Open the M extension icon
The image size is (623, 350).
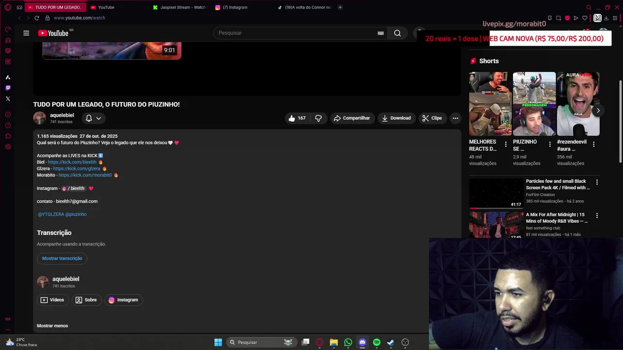coord(597,18)
